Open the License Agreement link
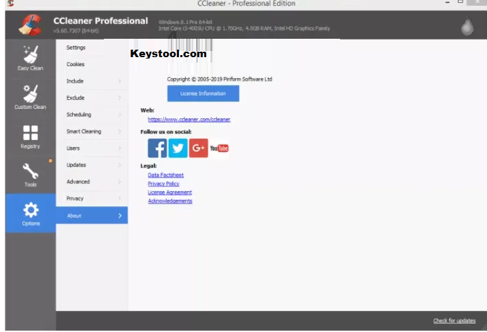The image size is (487, 332). 169,193
